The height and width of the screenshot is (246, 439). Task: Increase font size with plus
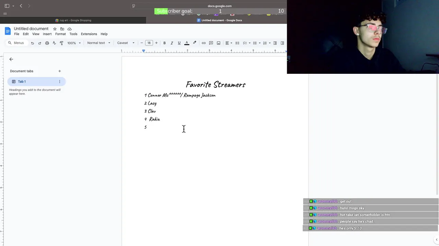(156, 43)
